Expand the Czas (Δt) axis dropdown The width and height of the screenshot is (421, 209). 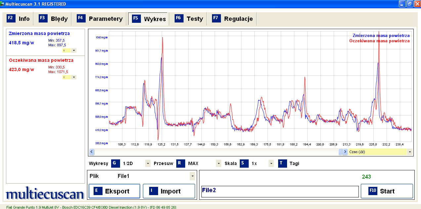click(x=410, y=152)
